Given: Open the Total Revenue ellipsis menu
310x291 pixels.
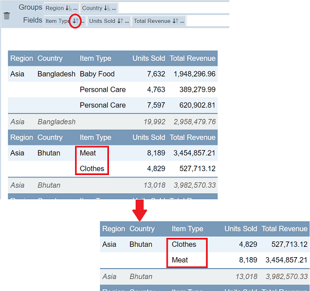Looking at the screenshot, I should 182,22.
